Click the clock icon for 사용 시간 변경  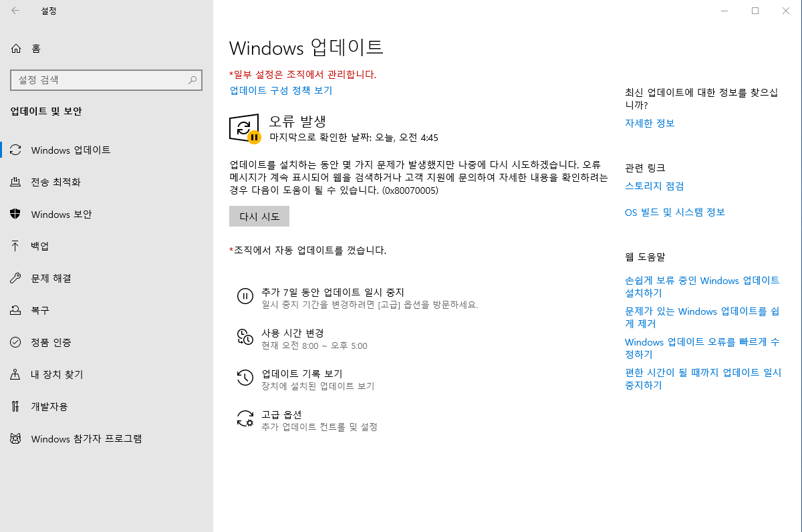click(x=245, y=338)
